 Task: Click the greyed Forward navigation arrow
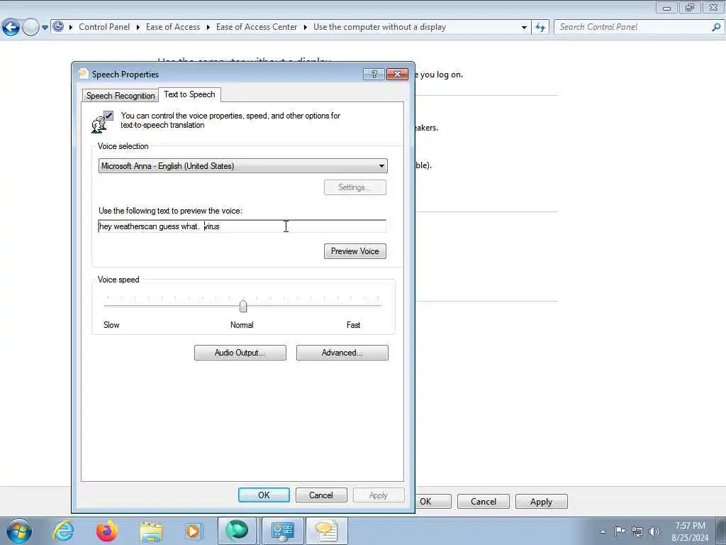coord(30,28)
